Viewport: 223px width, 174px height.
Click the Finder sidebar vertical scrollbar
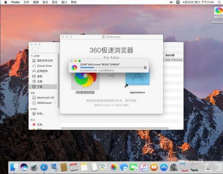click(59, 80)
